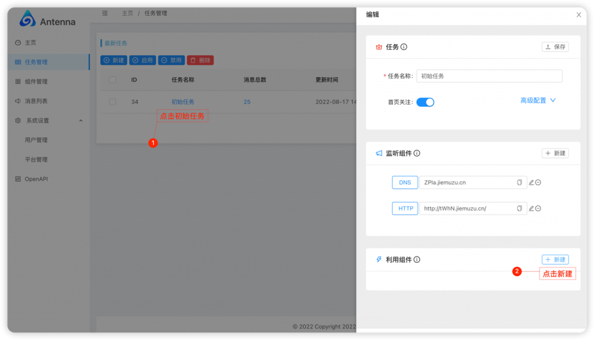Click the 任务名称 input field
Viewport: 594px width, 340px height.
click(489, 76)
